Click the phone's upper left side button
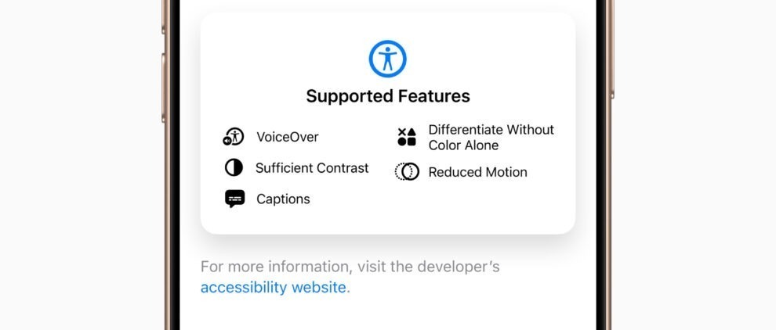776x330 pixels. point(163,17)
